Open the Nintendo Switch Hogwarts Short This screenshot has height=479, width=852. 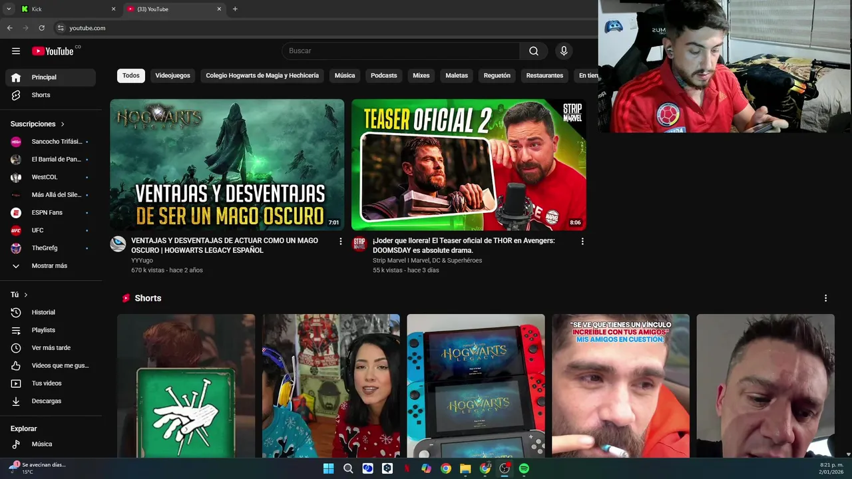click(x=476, y=386)
